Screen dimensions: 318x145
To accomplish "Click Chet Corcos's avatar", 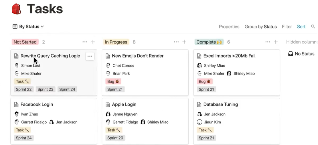I will tap(108, 66).
